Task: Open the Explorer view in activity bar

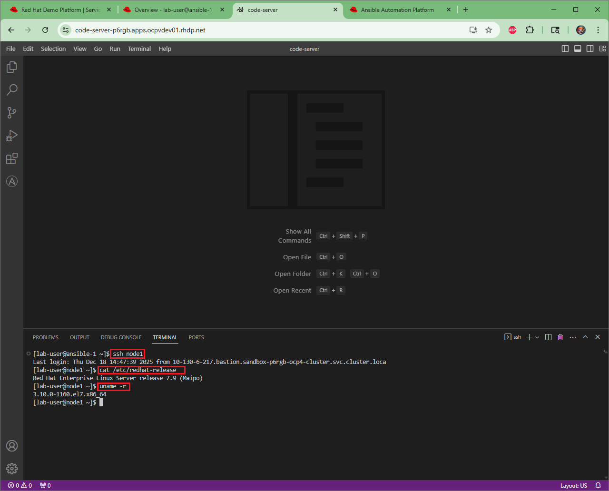Action: (x=12, y=67)
